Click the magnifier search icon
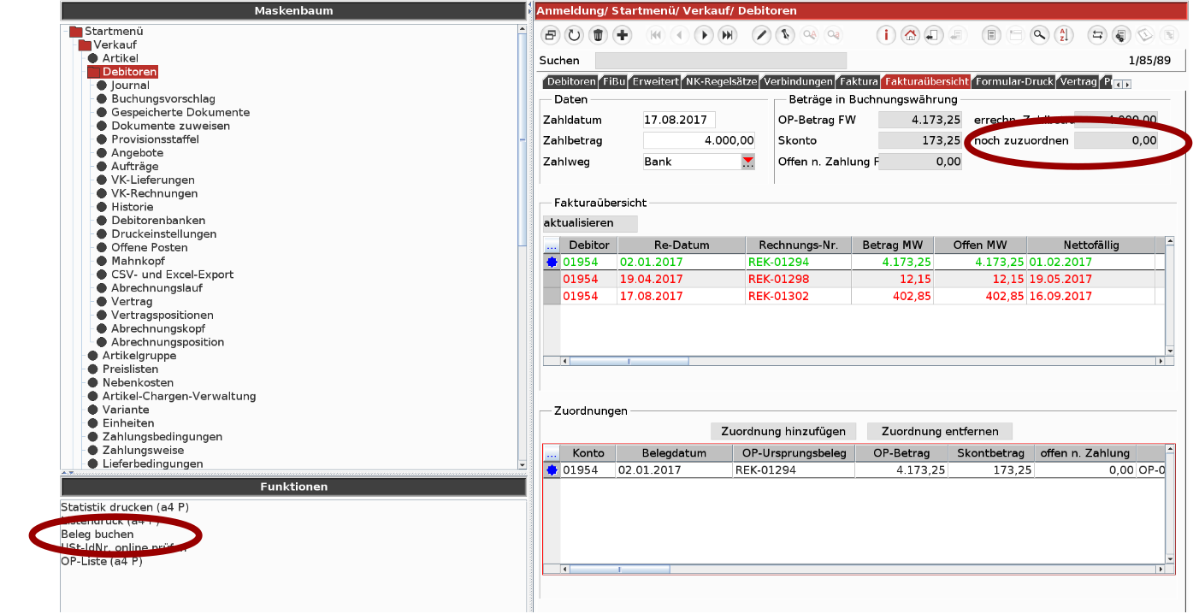1199x614 pixels. click(x=1039, y=35)
